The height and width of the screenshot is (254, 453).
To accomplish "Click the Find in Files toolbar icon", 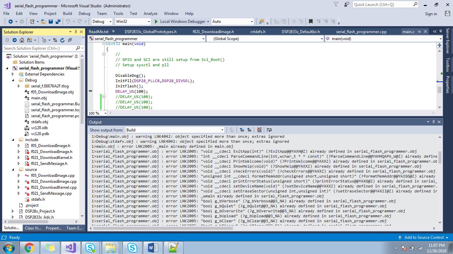I will click(262, 22).
